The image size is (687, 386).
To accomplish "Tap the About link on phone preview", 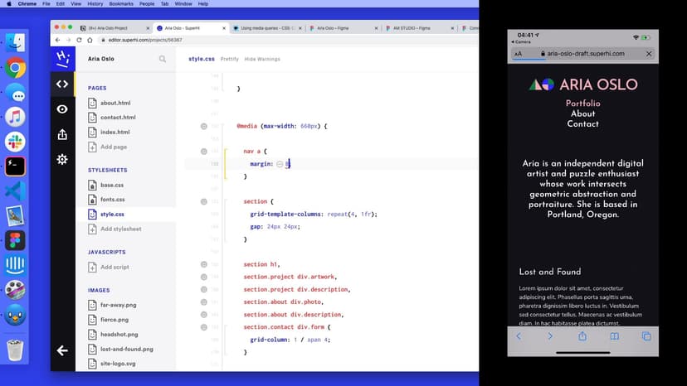I will pyautogui.click(x=582, y=113).
